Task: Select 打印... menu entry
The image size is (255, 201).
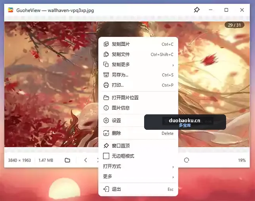Action: pos(138,85)
